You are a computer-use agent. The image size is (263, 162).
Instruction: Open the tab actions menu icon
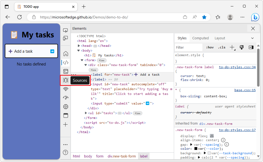(7, 7)
